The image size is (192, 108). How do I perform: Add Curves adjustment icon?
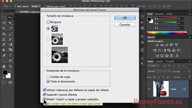click(x=167, y=45)
